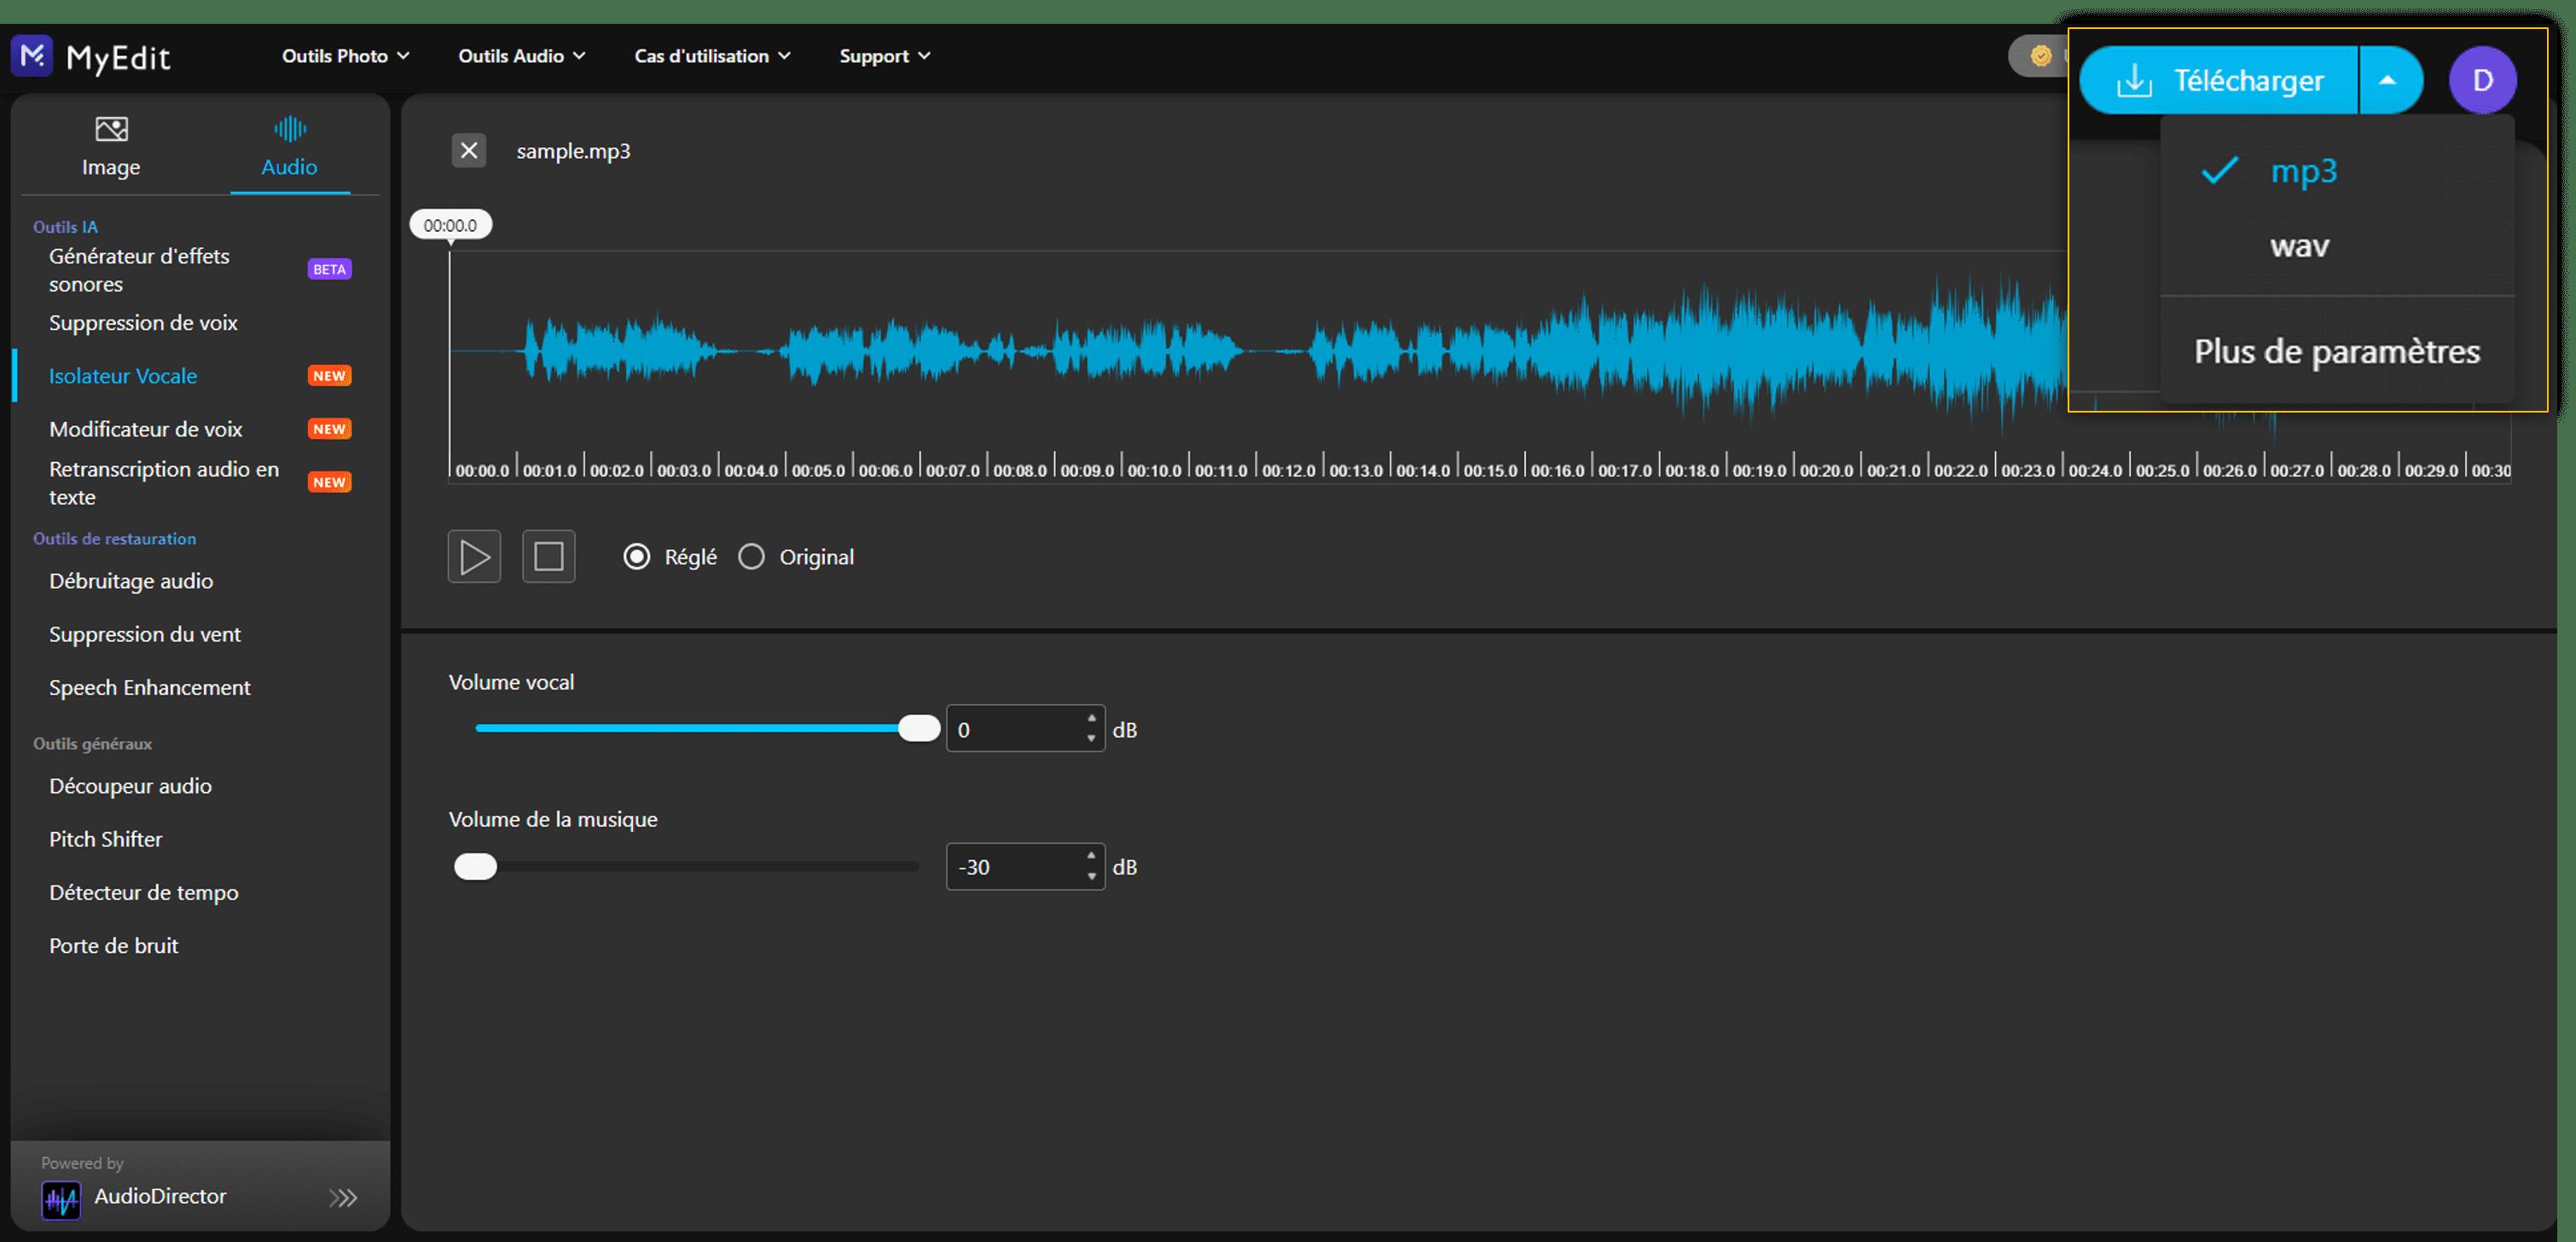Expand the Outils Audio menu
Screen dimensions: 2576x1242
pos(521,56)
